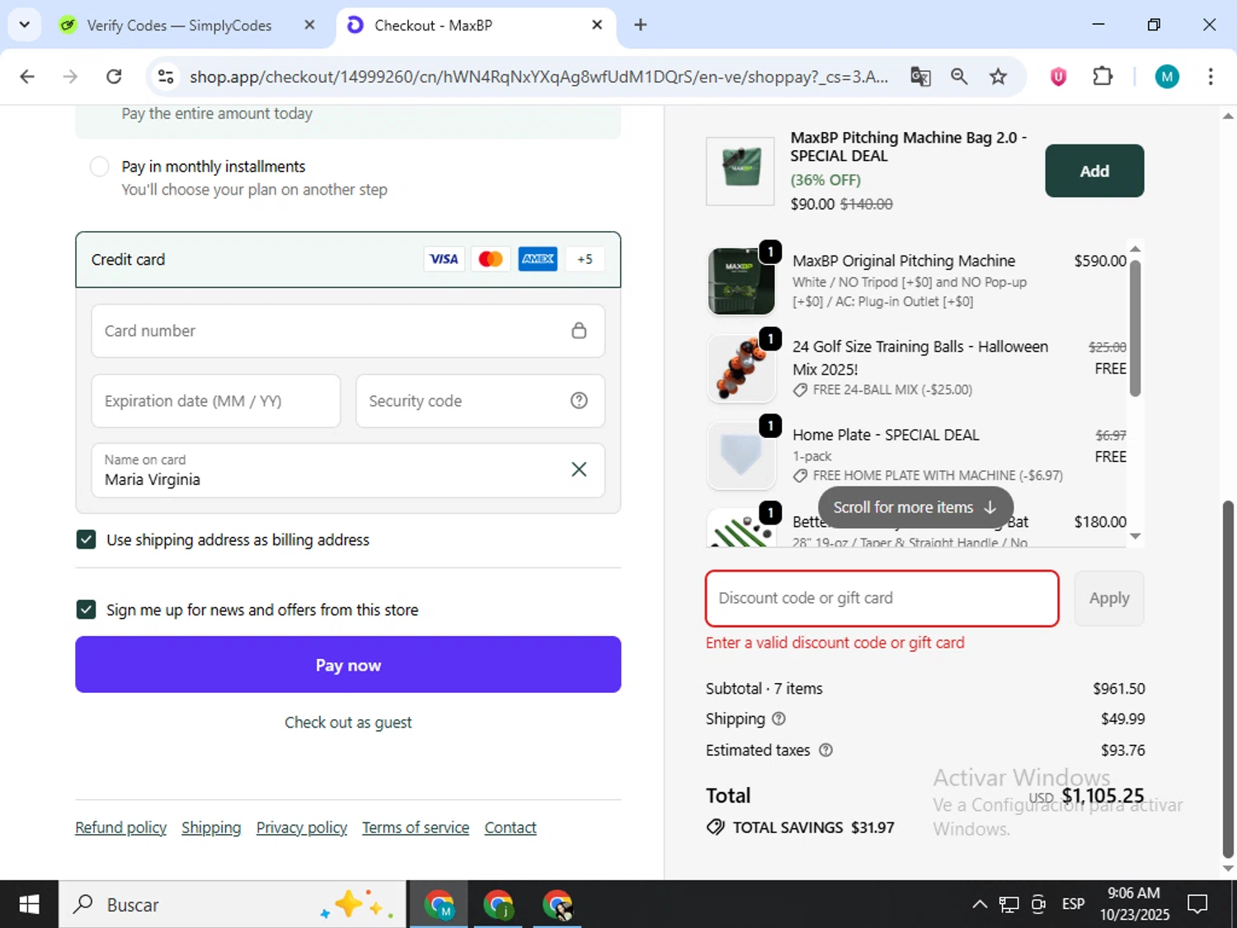Select the Credit card payment header
The width and height of the screenshot is (1237, 928).
pyautogui.click(x=348, y=260)
